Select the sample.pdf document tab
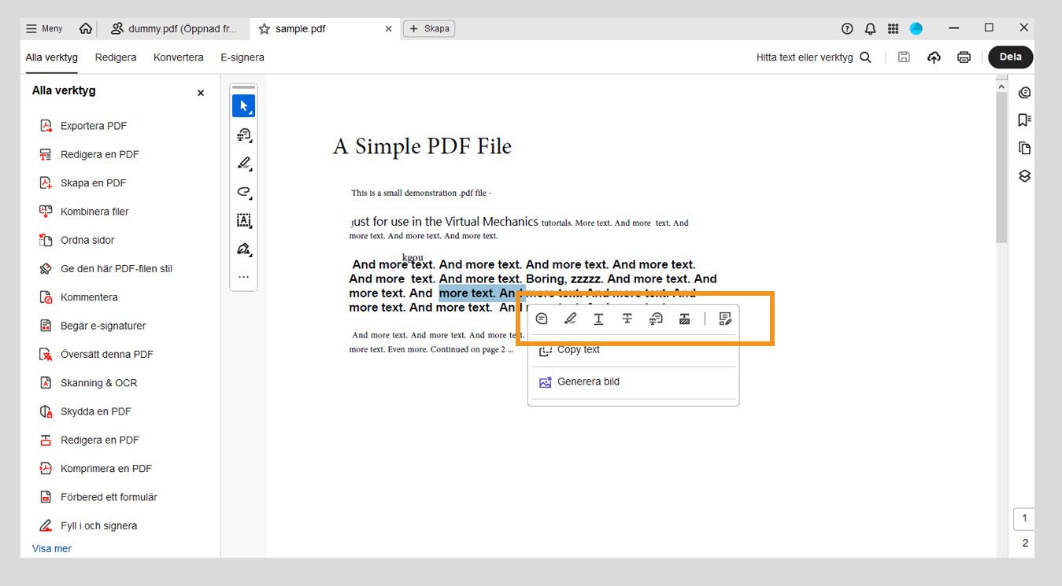The height and width of the screenshot is (586, 1062). coord(324,28)
